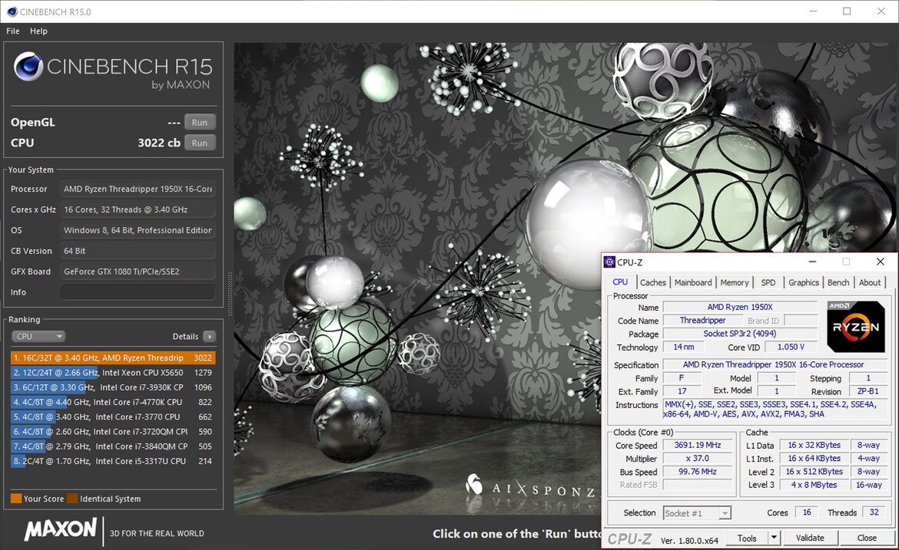This screenshot has width=899, height=550.
Task: Click the Validate button in CPU-Z
Action: click(x=810, y=538)
